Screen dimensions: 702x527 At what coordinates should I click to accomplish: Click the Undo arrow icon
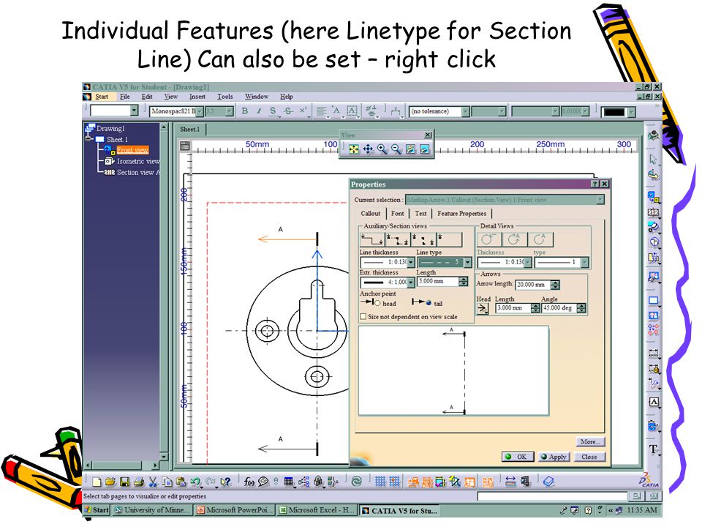tap(195, 482)
